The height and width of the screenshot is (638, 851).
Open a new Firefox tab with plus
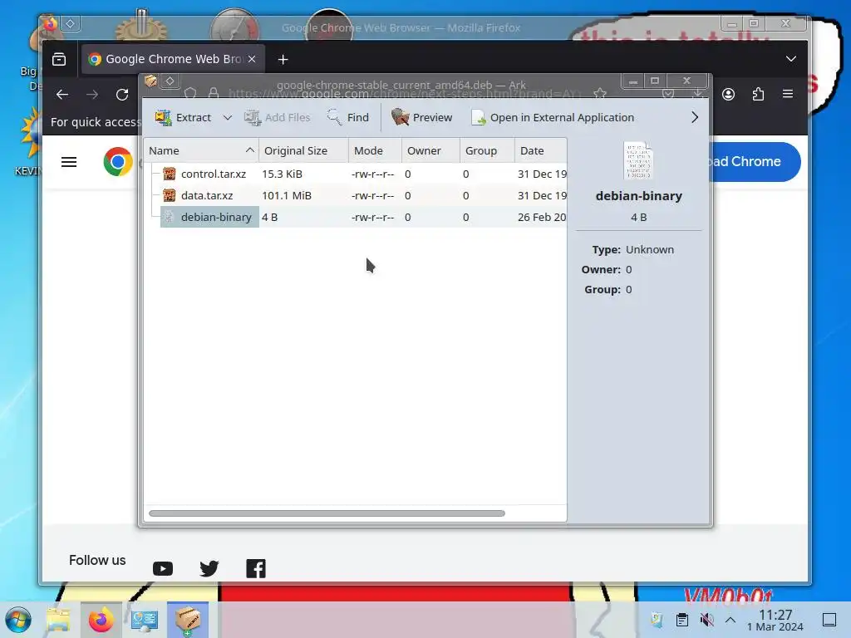pos(283,59)
